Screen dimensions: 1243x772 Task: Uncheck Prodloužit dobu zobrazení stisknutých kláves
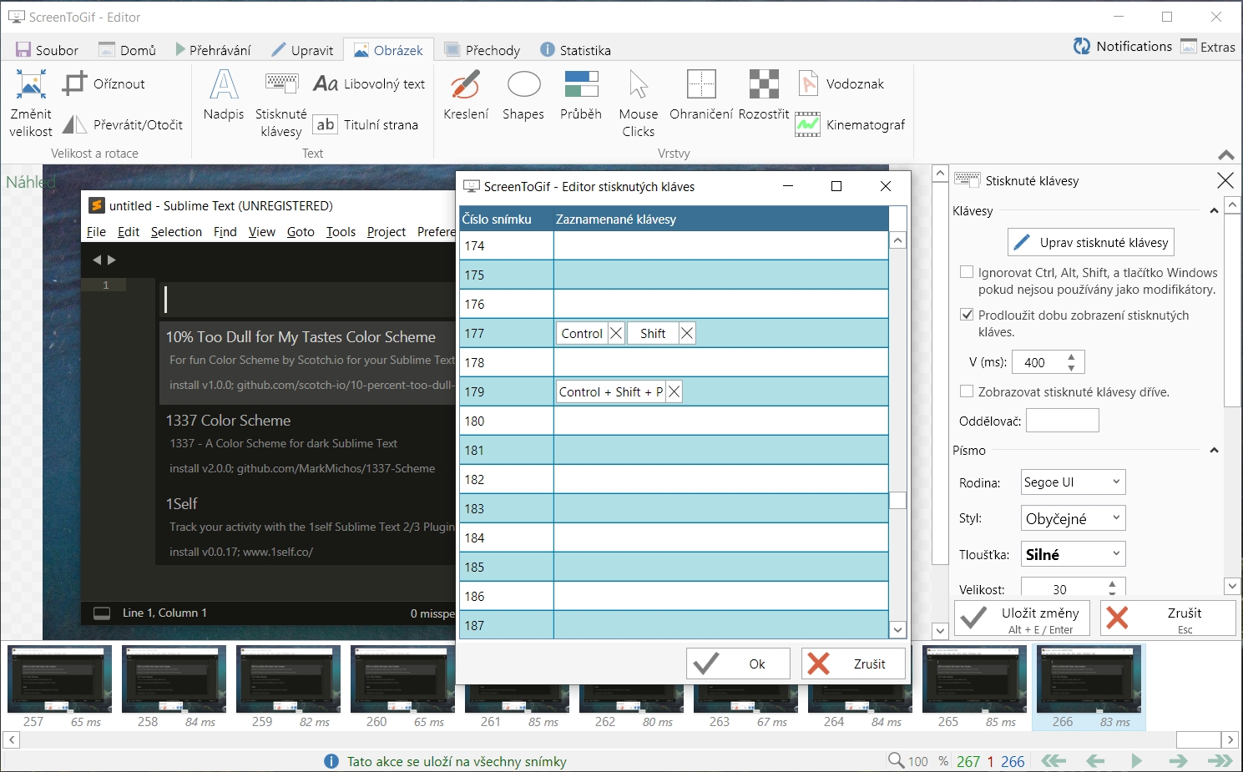point(967,315)
